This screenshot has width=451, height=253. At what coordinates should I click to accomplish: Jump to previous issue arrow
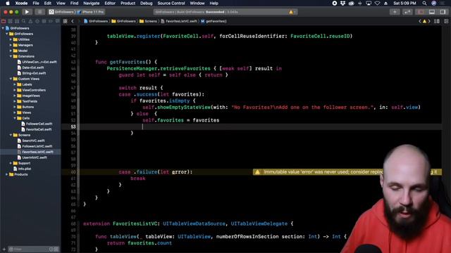click(420, 21)
